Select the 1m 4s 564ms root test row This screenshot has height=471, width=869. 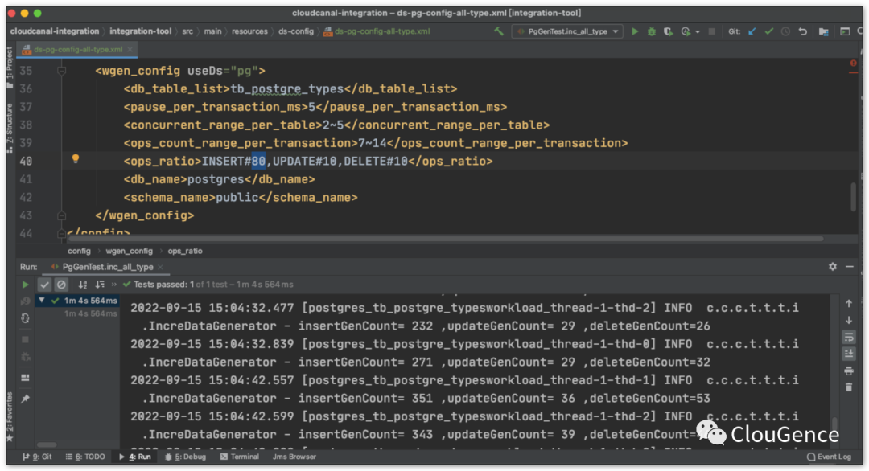click(x=77, y=301)
